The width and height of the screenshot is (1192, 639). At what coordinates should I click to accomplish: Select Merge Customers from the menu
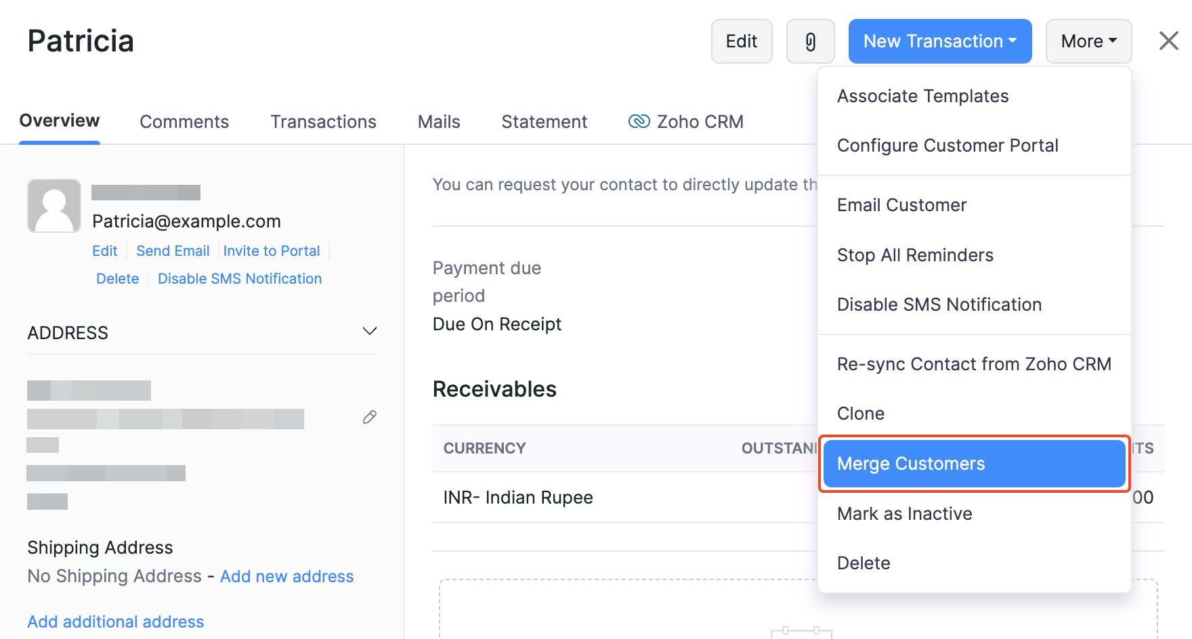pyautogui.click(x=910, y=464)
